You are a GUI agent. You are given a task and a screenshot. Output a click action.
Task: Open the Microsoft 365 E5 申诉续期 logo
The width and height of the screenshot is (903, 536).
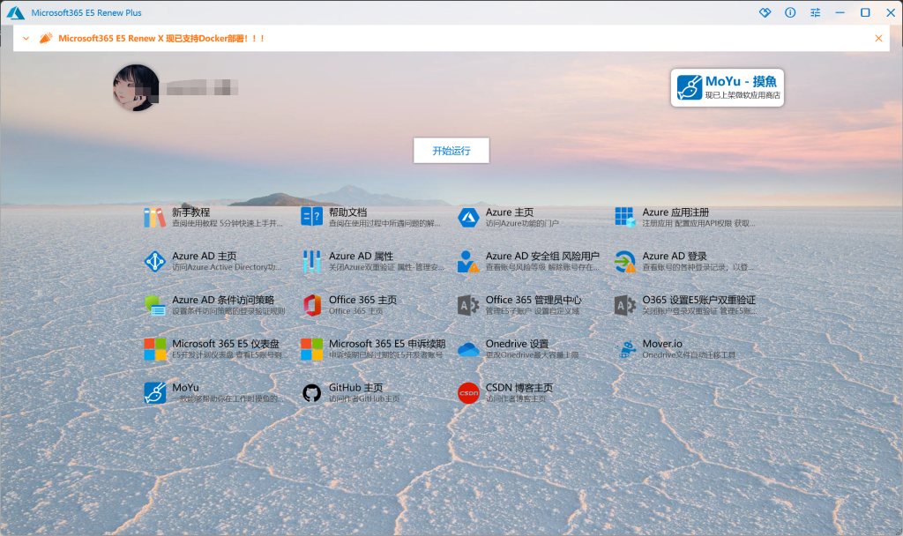pyautogui.click(x=311, y=349)
